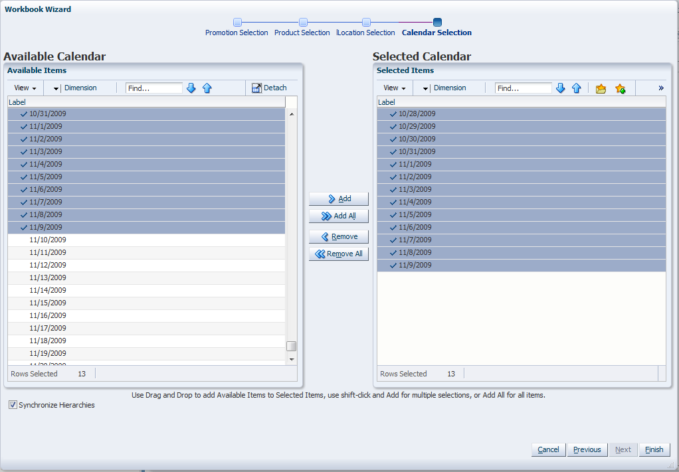
Task: Select 10/30/2009 in Selected Items
Action: point(522,139)
